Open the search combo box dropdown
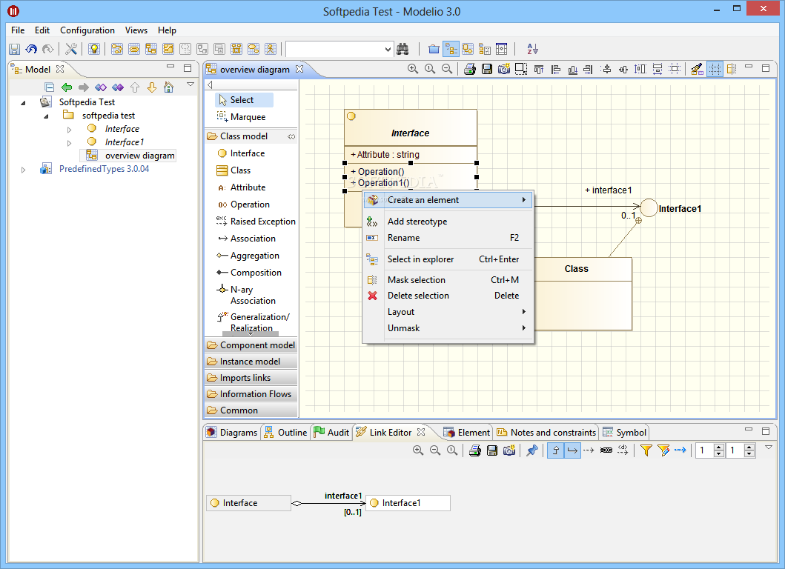 [x=388, y=49]
